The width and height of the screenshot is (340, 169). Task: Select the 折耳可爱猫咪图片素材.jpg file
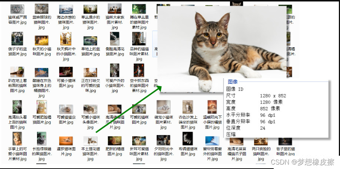139,149
